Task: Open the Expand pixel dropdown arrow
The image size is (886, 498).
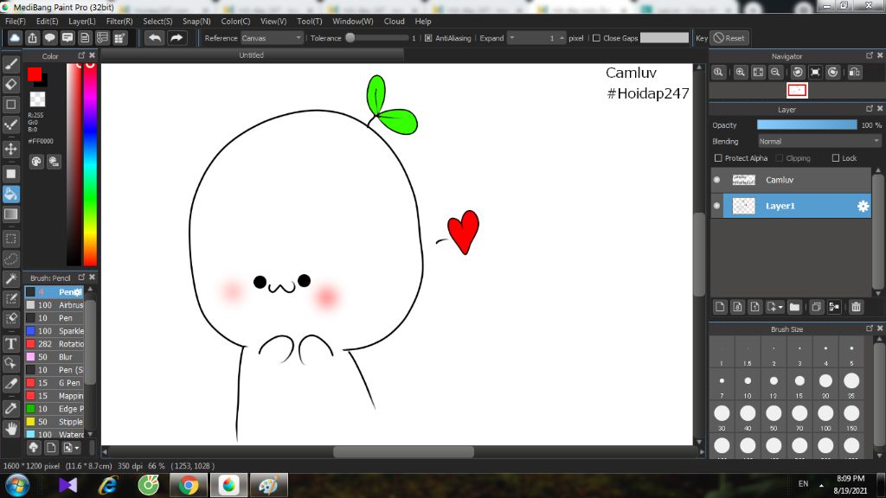Action: tap(512, 38)
